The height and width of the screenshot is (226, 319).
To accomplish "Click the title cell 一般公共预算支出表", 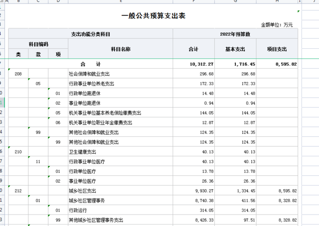I will pyautogui.click(x=153, y=16).
